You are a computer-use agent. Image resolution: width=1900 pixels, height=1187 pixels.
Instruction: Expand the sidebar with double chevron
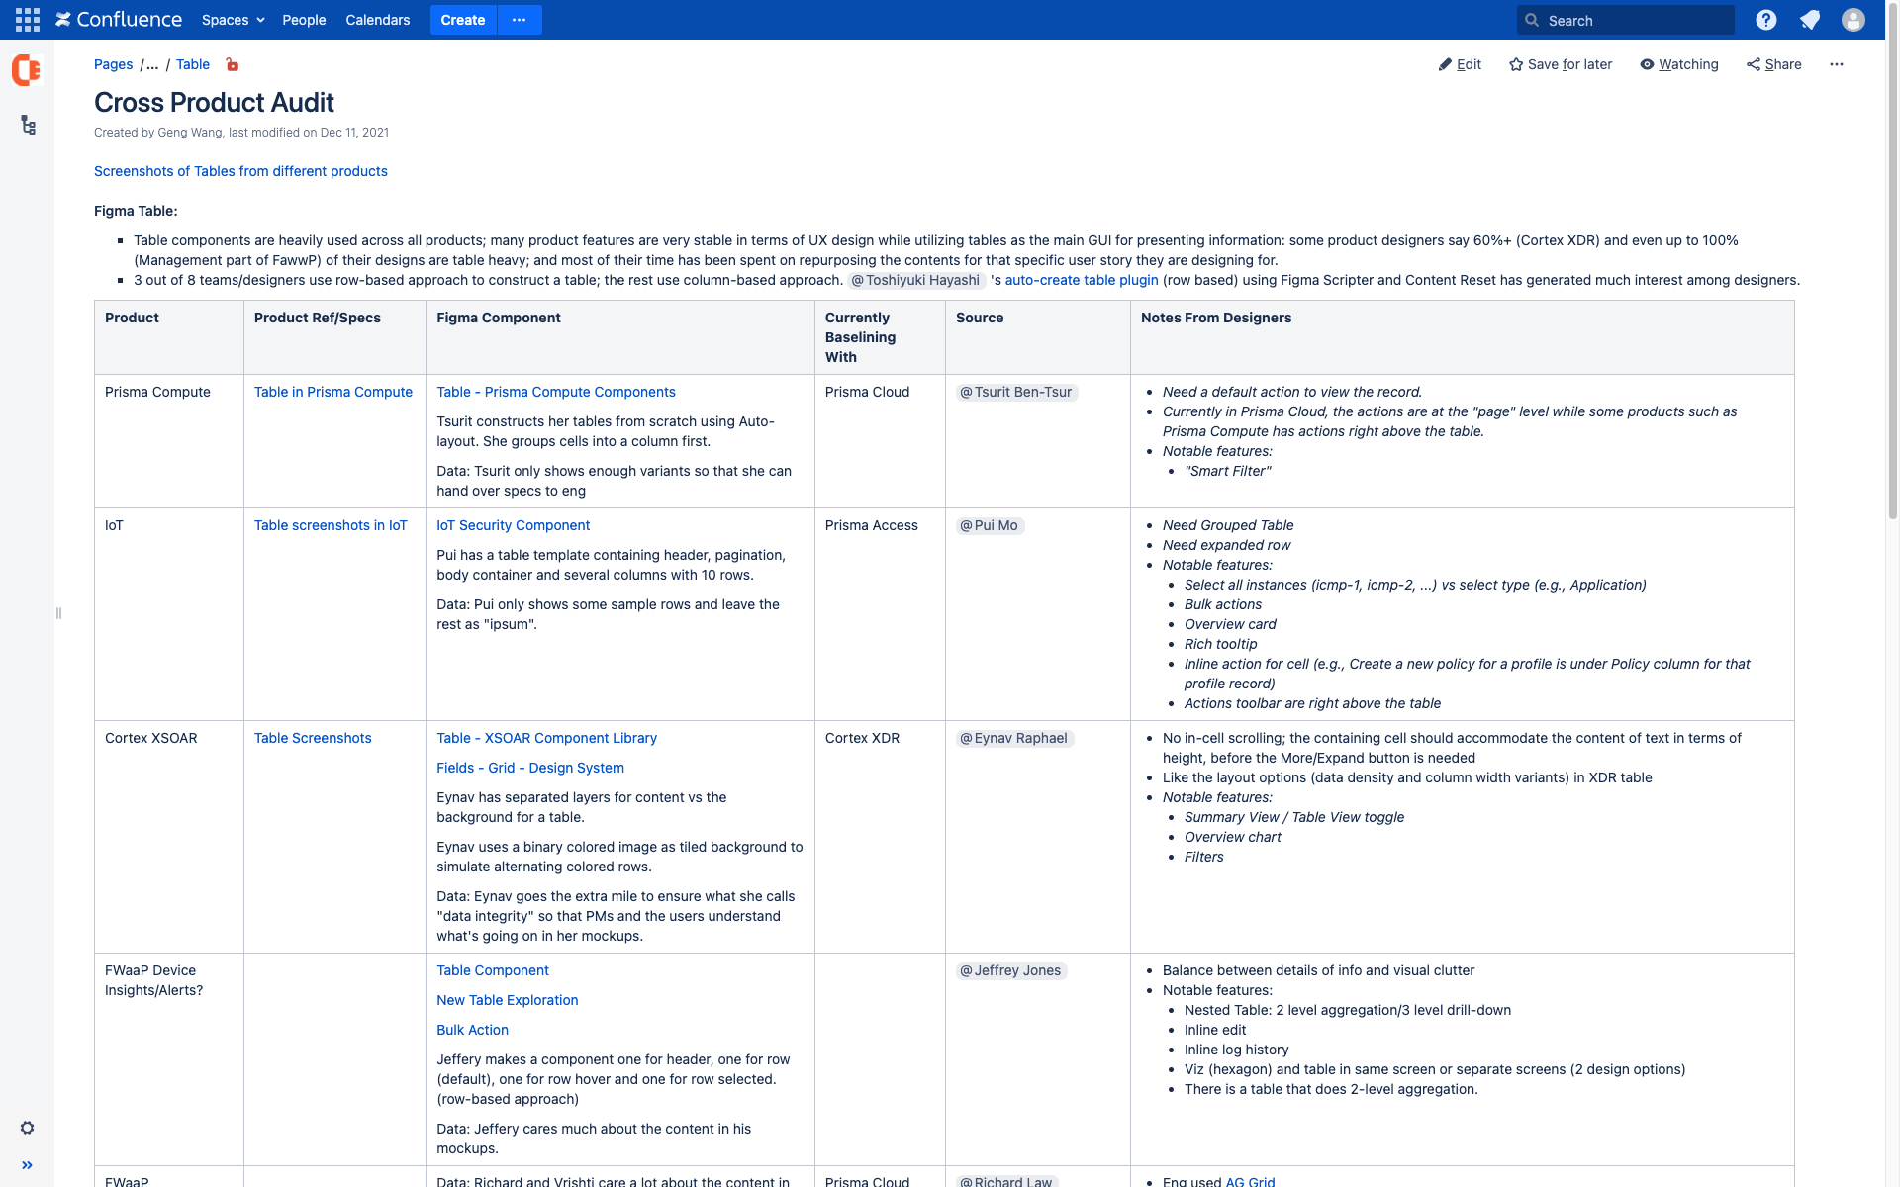(x=28, y=1165)
